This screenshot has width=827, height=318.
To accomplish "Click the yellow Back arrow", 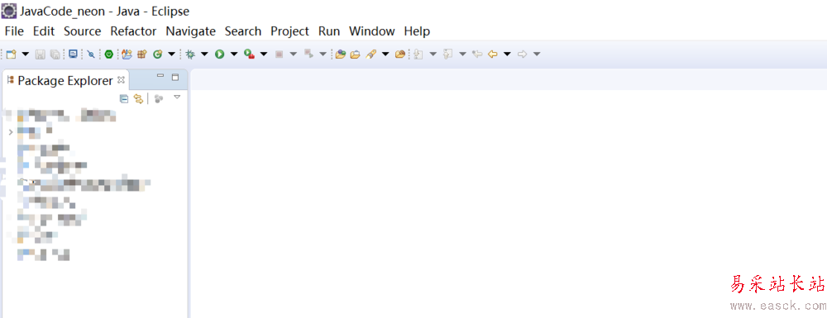I will click(493, 54).
